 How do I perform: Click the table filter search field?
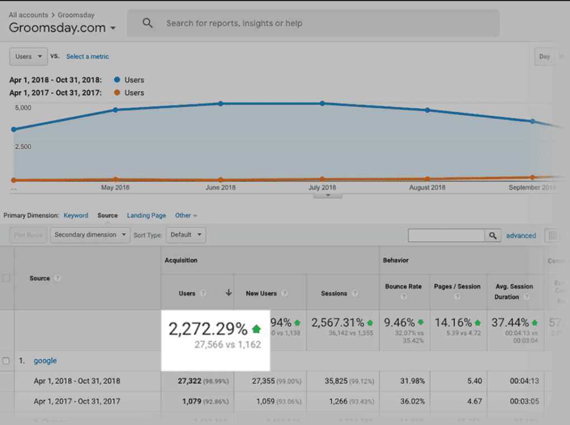(446, 236)
